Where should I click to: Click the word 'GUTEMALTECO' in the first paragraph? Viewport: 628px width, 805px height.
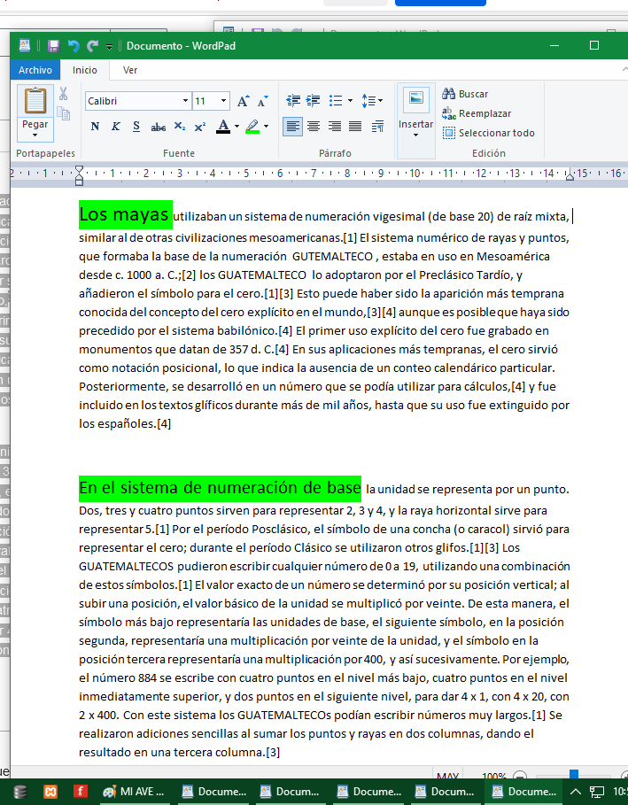333,256
